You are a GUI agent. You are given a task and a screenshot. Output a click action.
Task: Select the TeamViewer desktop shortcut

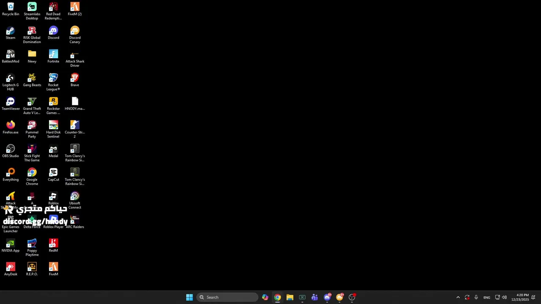point(11,104)
